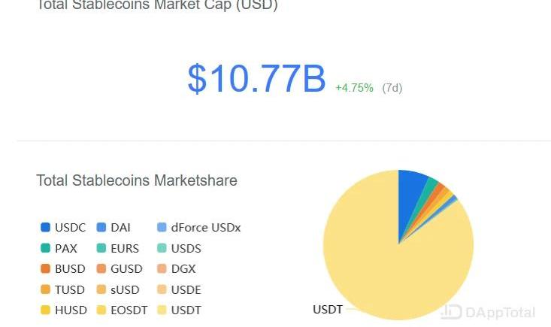Click the blue USDC pie slice
The height and width of the screenshot is (327, 551).
pos(410,197)
